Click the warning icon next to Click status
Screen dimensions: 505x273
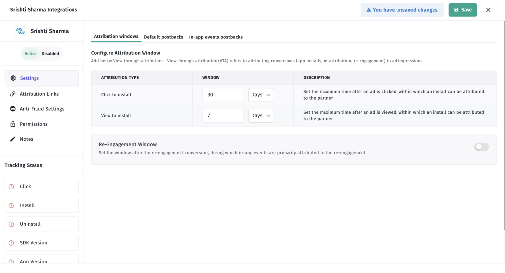point(12,187)
